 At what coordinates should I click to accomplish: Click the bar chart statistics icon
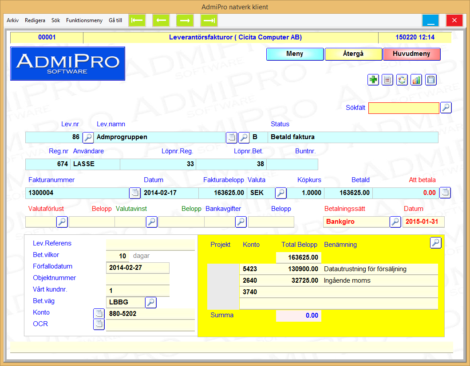[416, 80]
